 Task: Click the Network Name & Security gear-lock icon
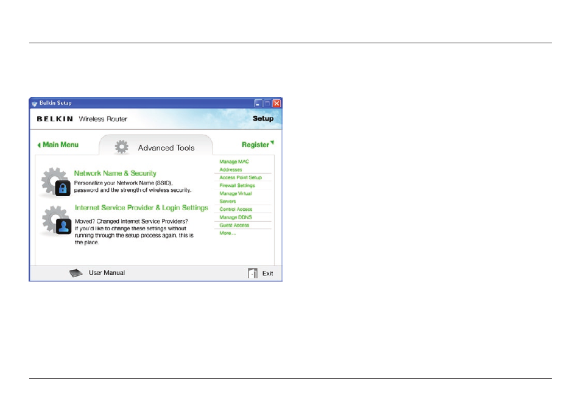click(55, 182)
